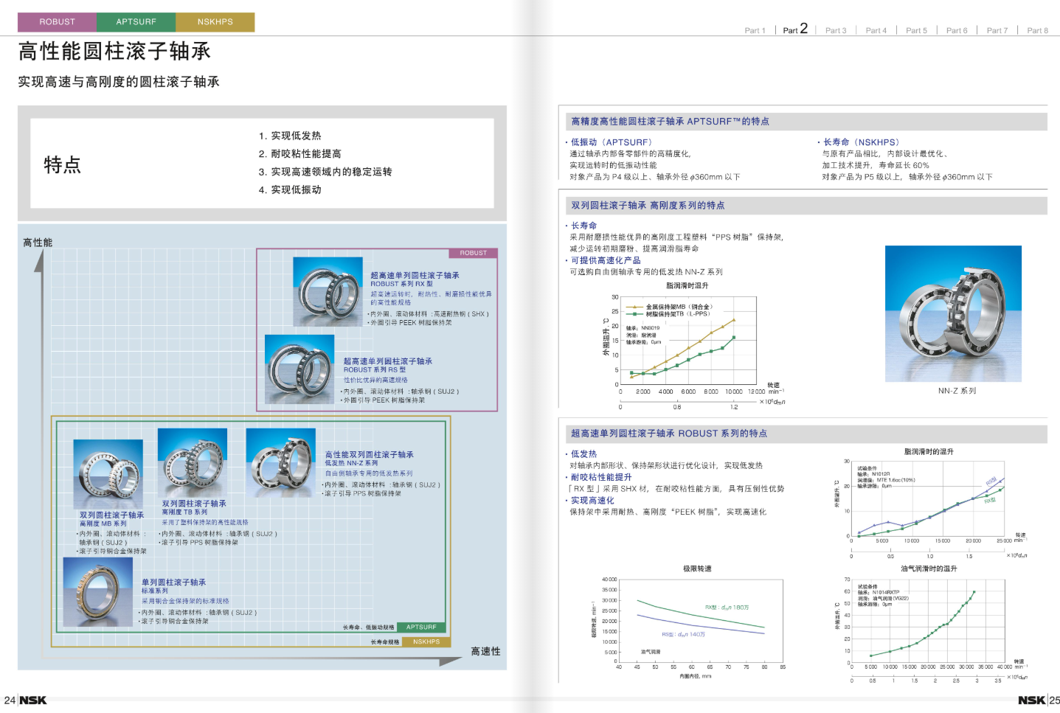Click the 极限转速 chart
Viewport: 1060px width, 713px height.
point(690,622)
